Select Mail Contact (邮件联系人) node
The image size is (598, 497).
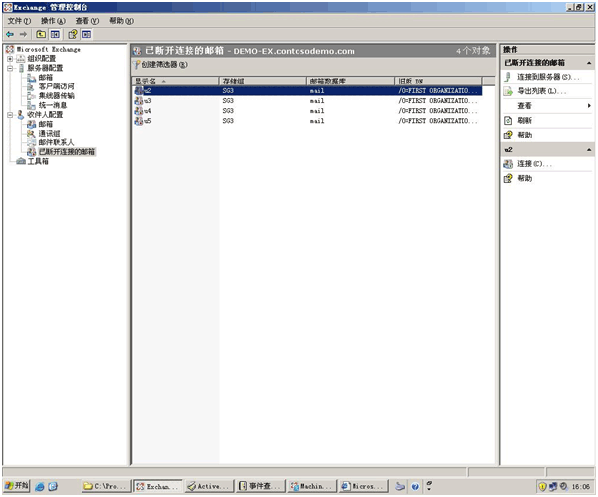[x=56, y=142]
